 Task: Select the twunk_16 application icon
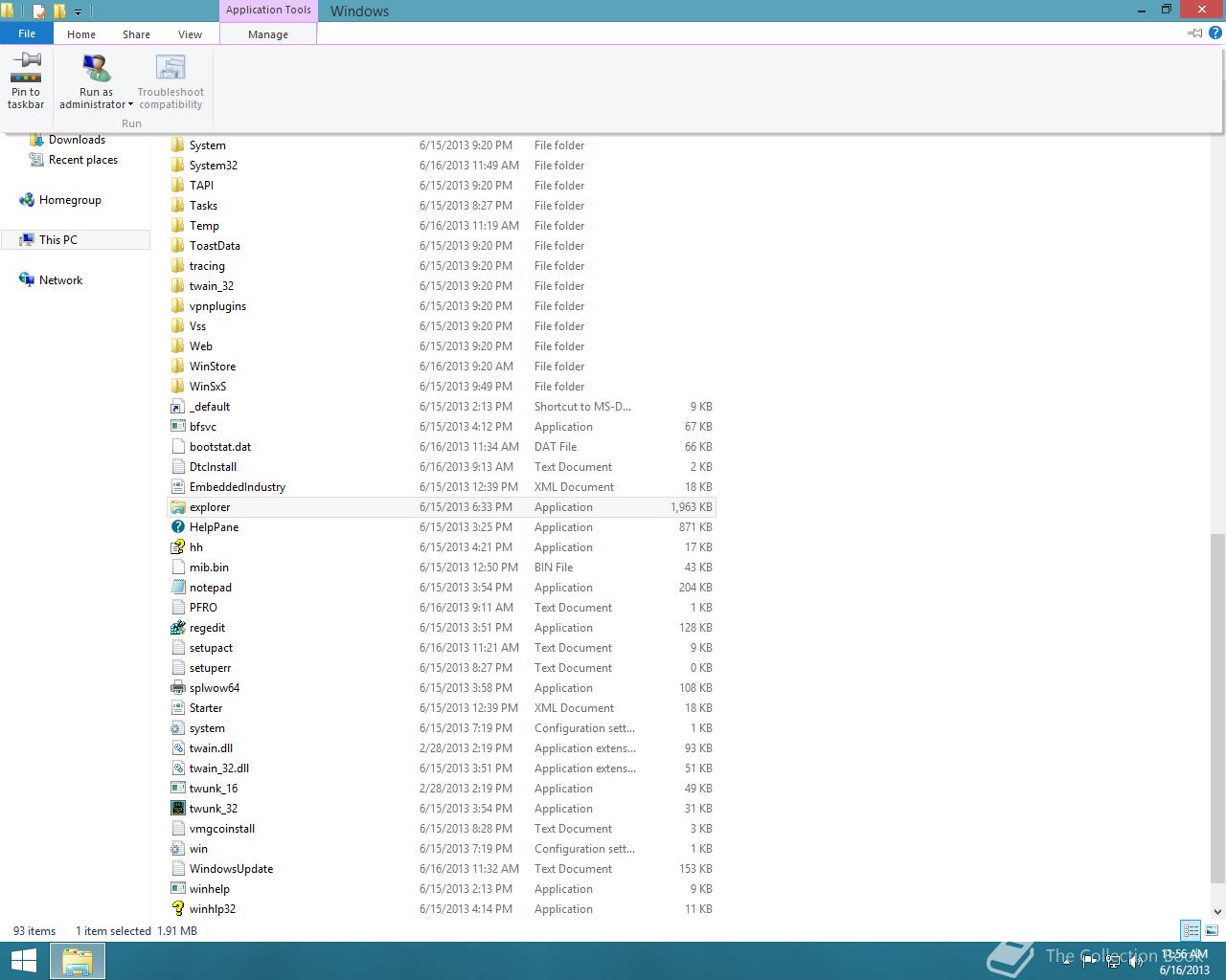click(x=177, y=789)
